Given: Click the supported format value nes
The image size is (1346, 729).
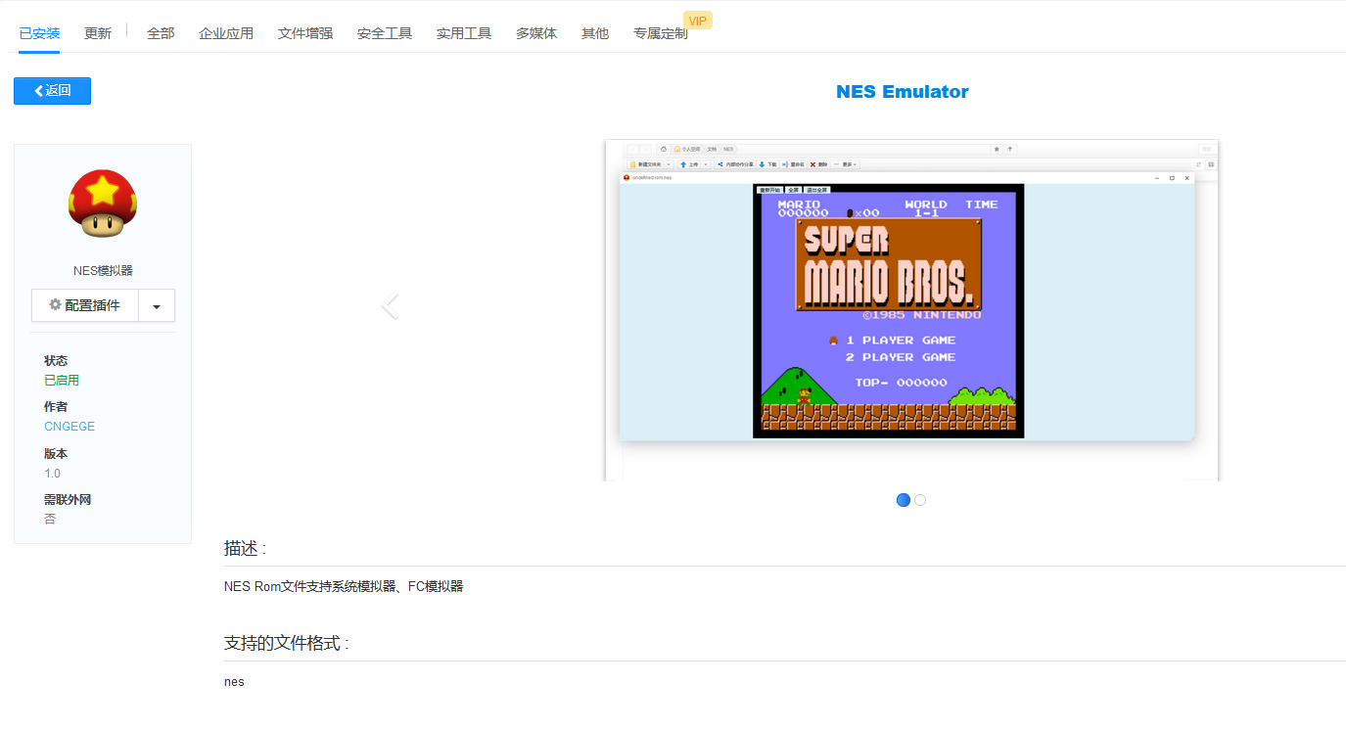Looking at the screenshot, I should point(234,682).
